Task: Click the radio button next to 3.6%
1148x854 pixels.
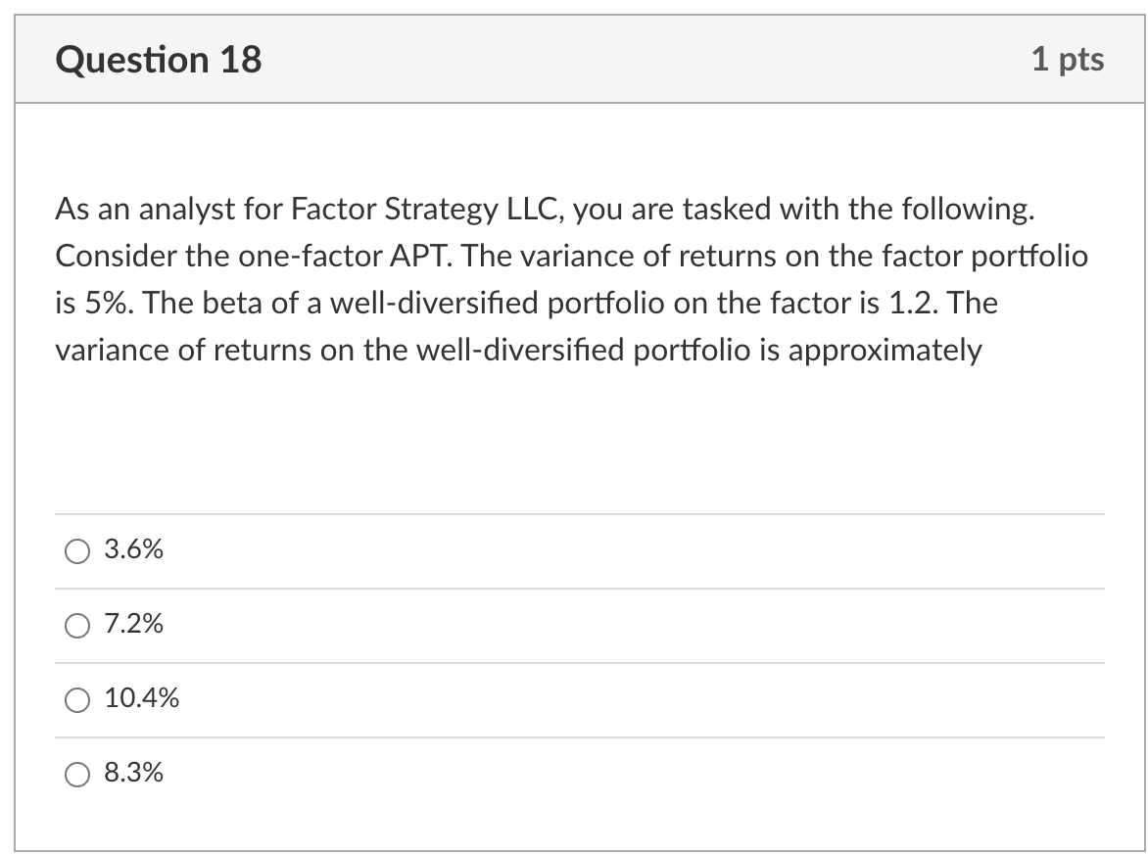Action: (77, 550)
